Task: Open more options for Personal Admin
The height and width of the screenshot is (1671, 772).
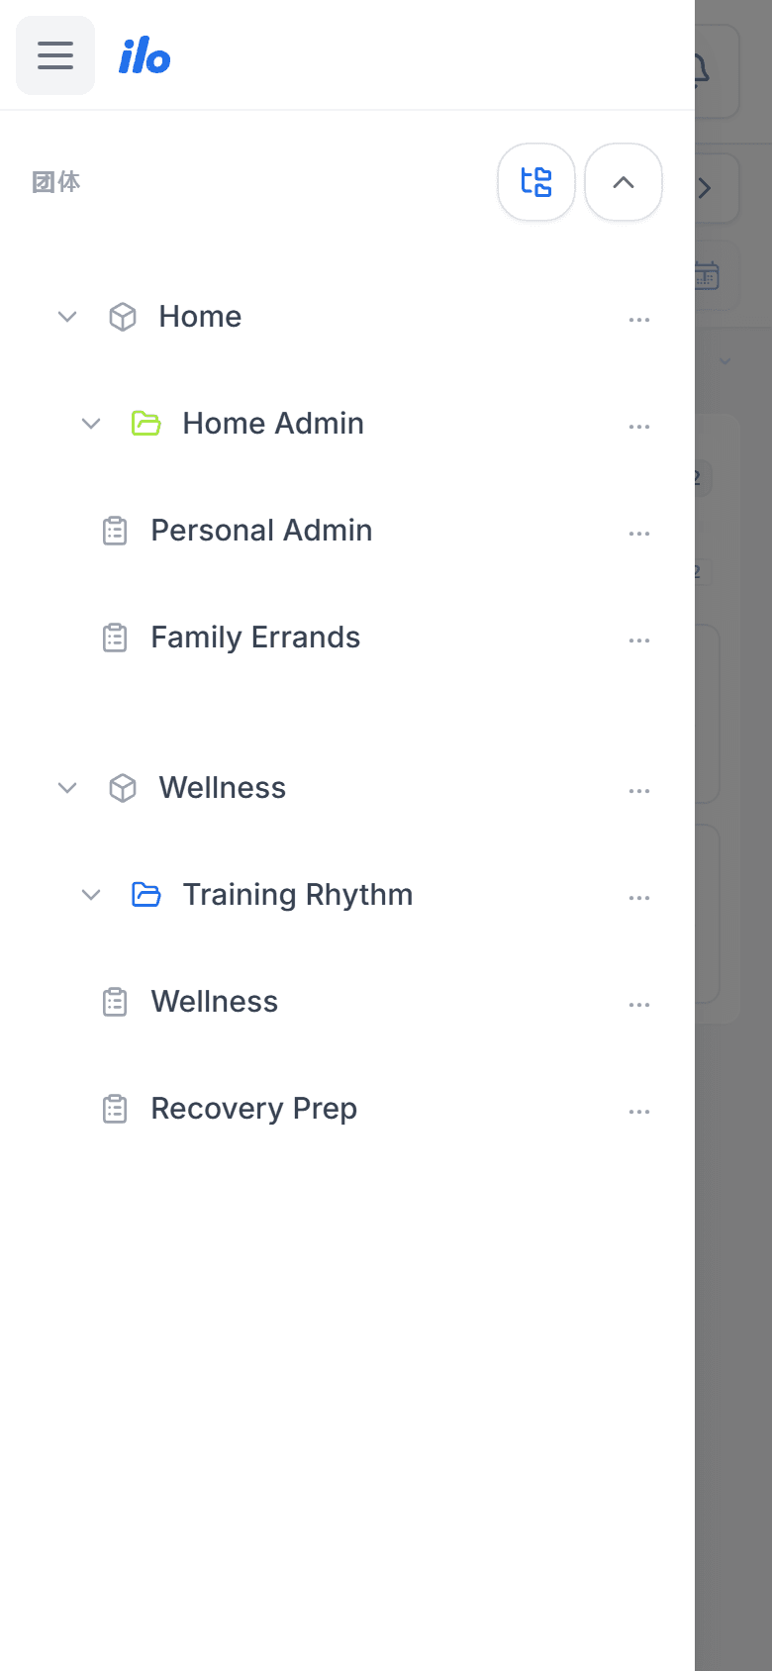Action: pos(639,534)
